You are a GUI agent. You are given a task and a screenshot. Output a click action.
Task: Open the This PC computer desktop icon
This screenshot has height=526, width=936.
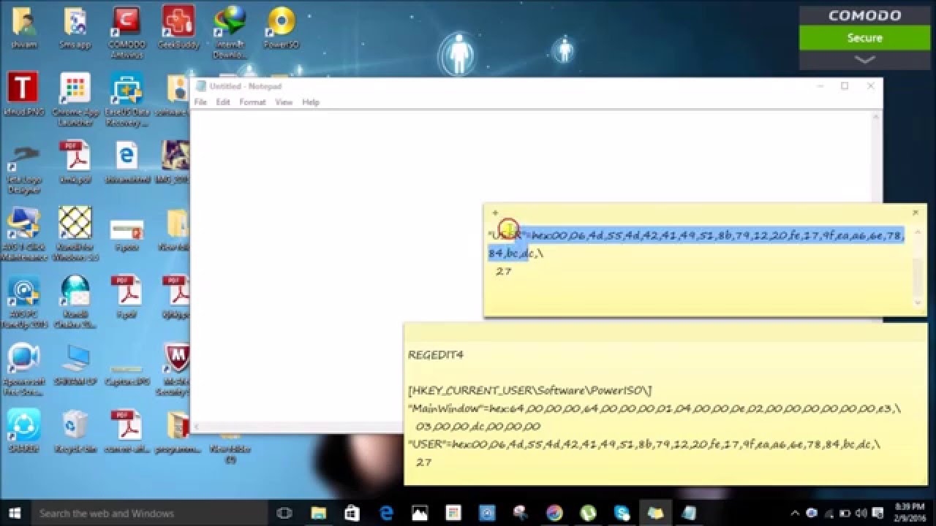pyautogui.click(x=75, y=364)
